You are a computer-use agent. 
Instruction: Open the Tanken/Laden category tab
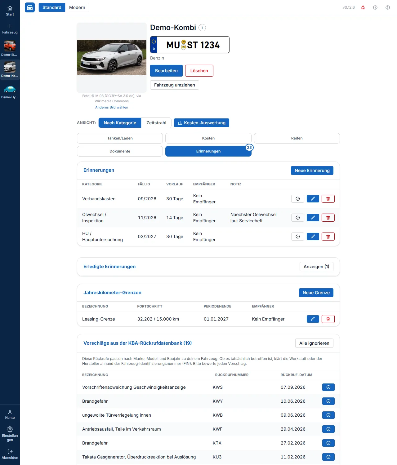120,138
